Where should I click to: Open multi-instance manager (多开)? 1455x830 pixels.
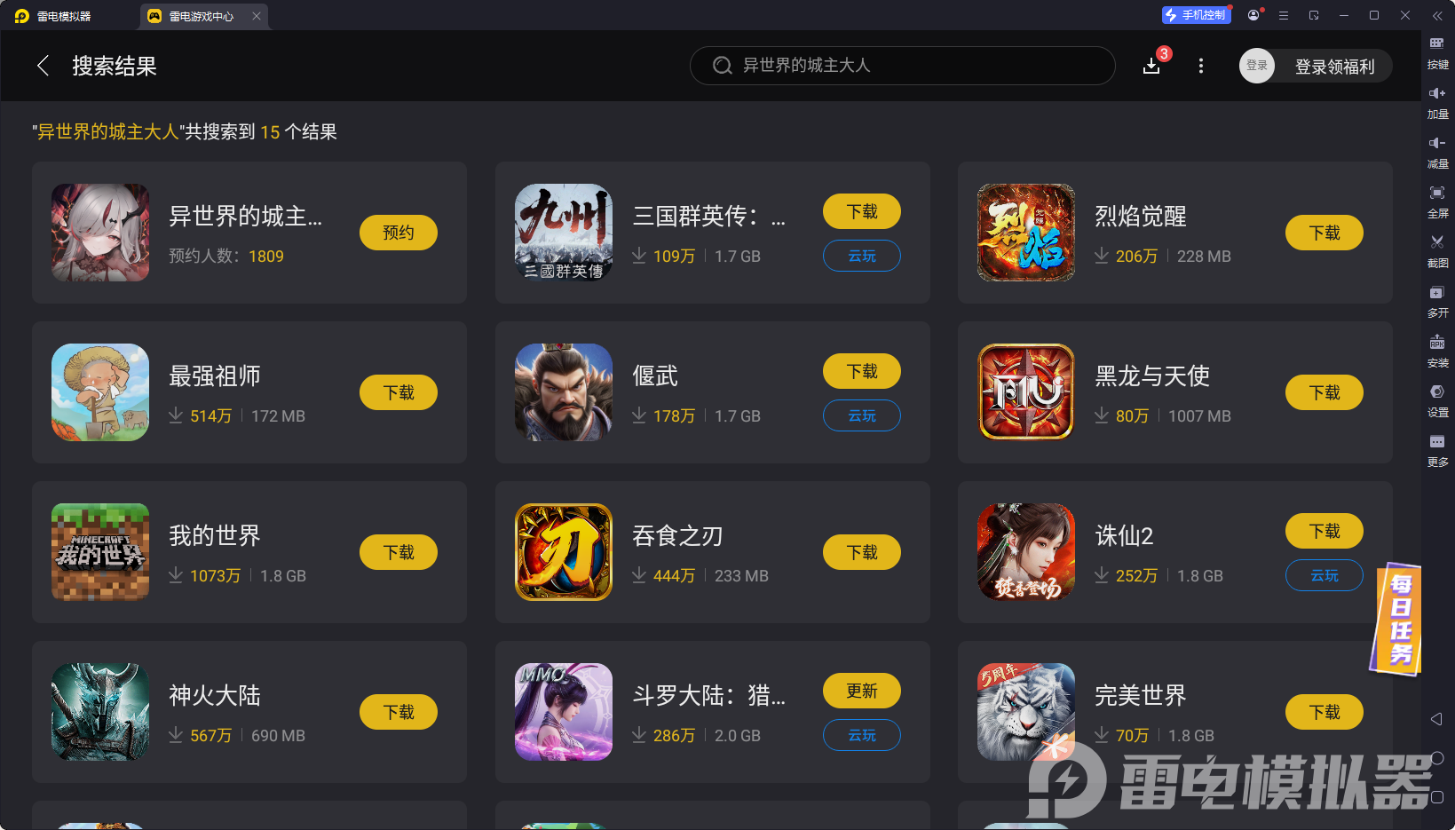[x=1437, y=300]
